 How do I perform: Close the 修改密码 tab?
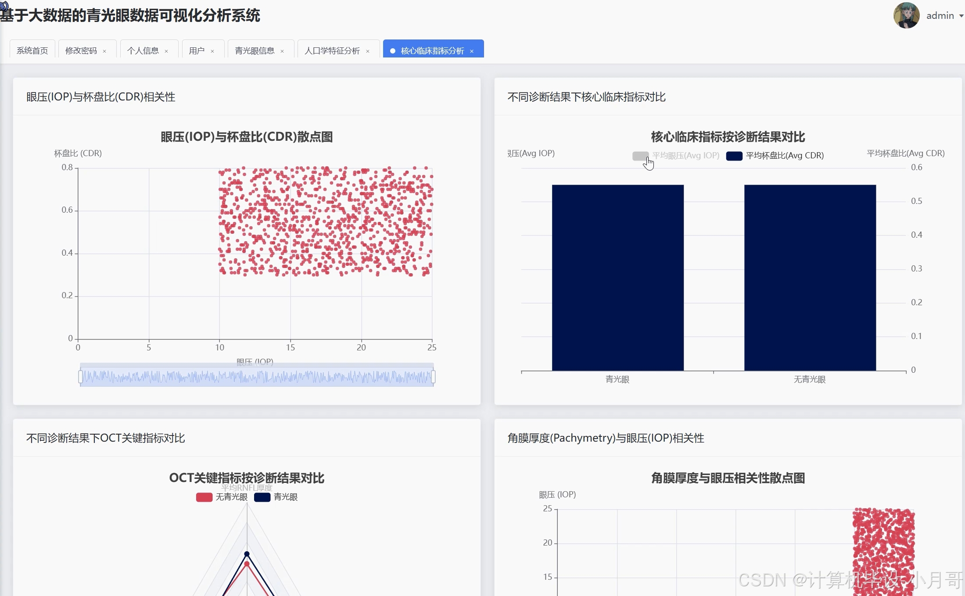(x=104, y=51)
